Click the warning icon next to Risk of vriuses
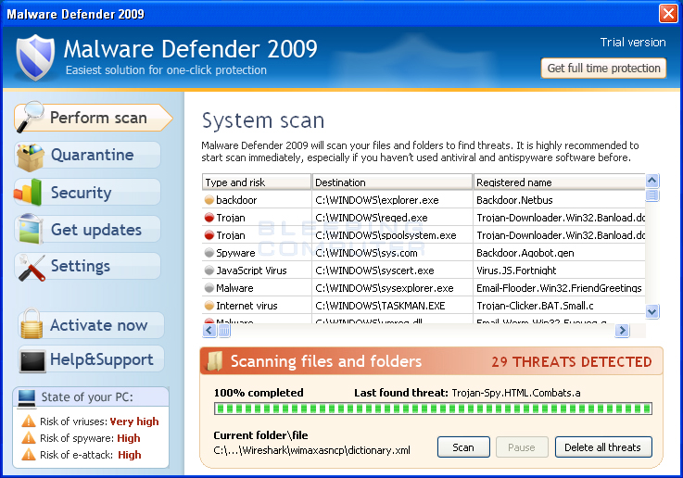 (x=29, y=421)
